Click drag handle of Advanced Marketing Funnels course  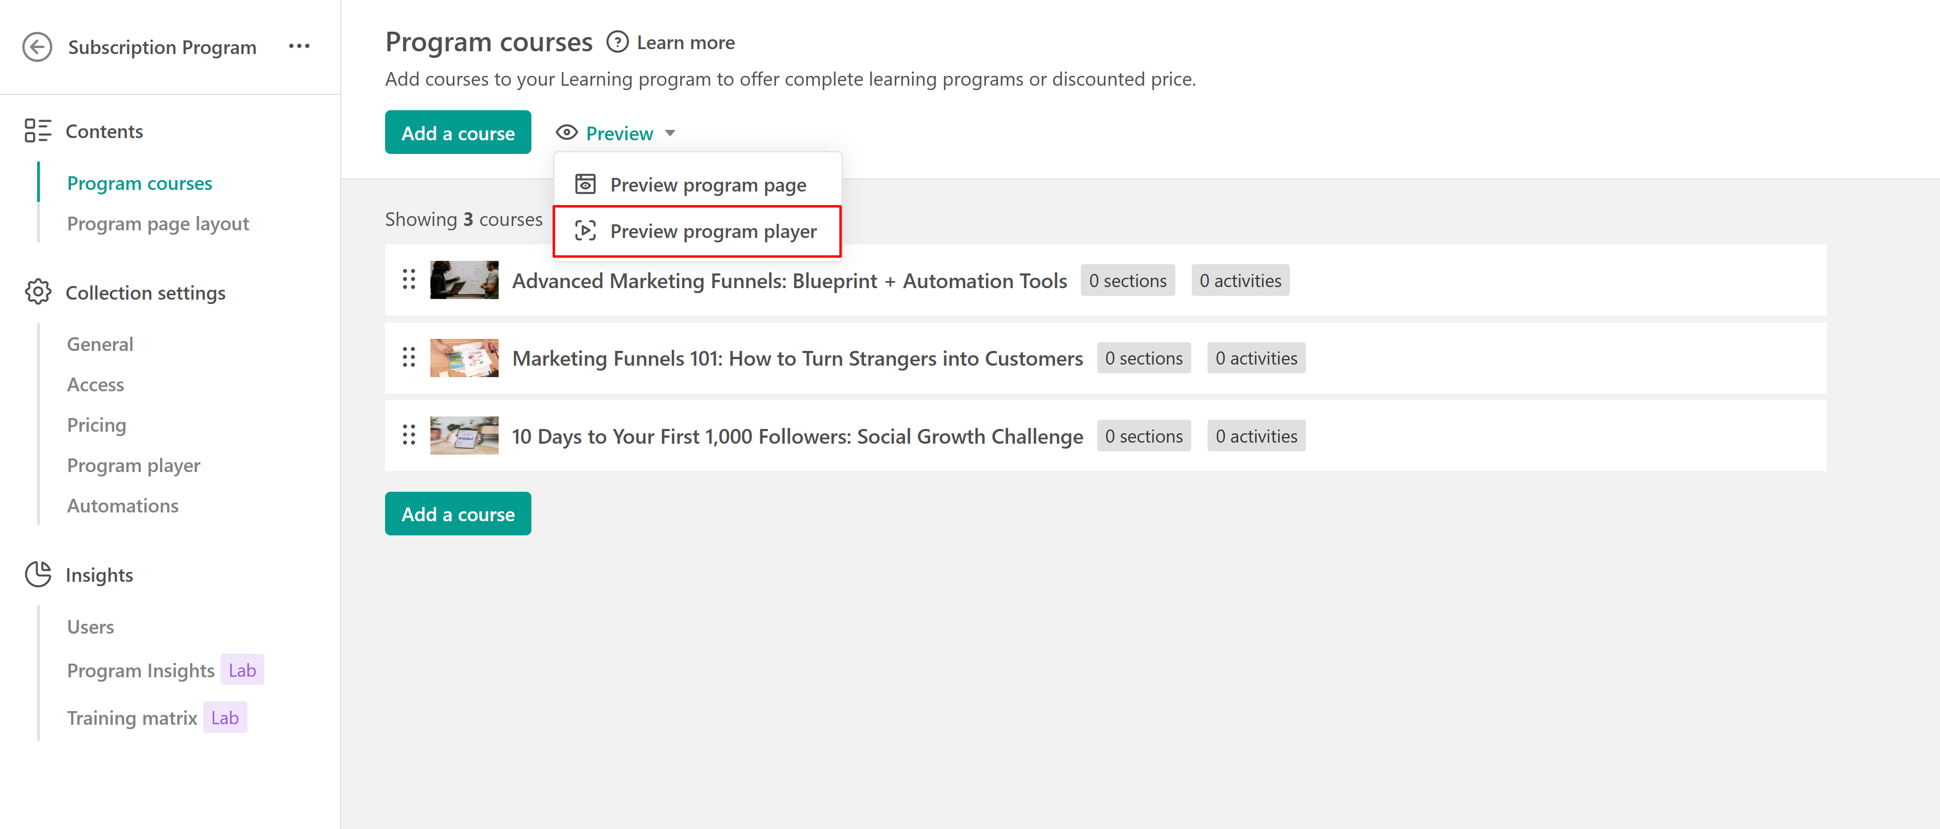click(408, 280)
